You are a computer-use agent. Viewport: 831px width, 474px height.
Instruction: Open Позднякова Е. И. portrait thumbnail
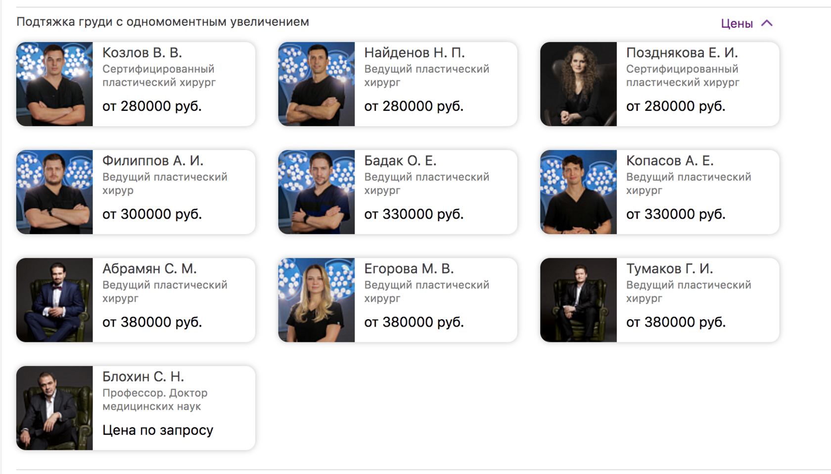(x=578, y=84)
